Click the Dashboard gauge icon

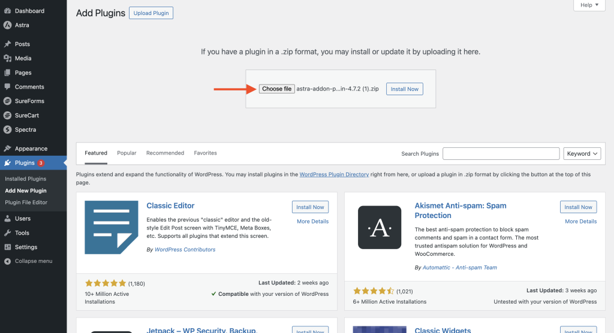(x=7, y=11)
